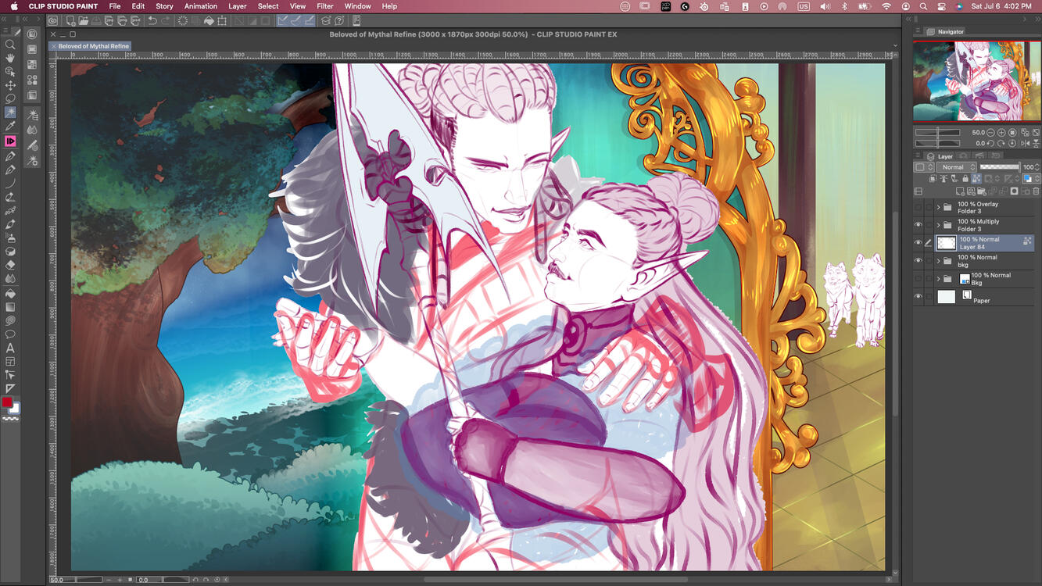The height and width of the screenshot is (586, 1042).
Task: Select the Zoom magnifier tool
Action: [10, 45]
